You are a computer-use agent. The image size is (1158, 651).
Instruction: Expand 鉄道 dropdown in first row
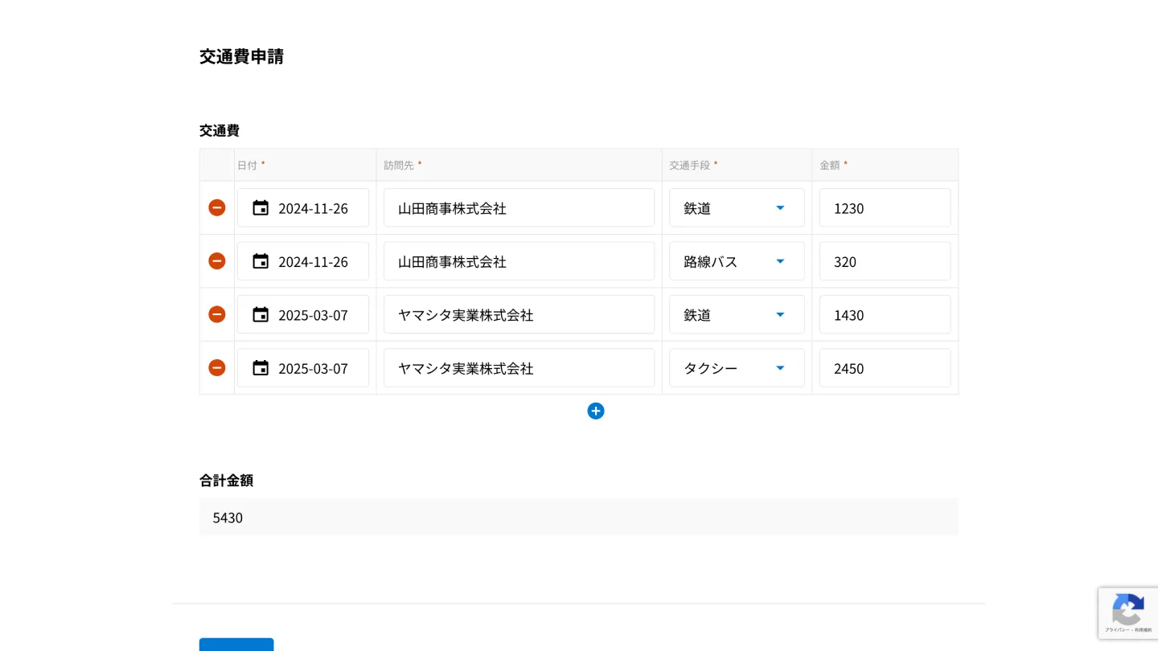point(737,208)
